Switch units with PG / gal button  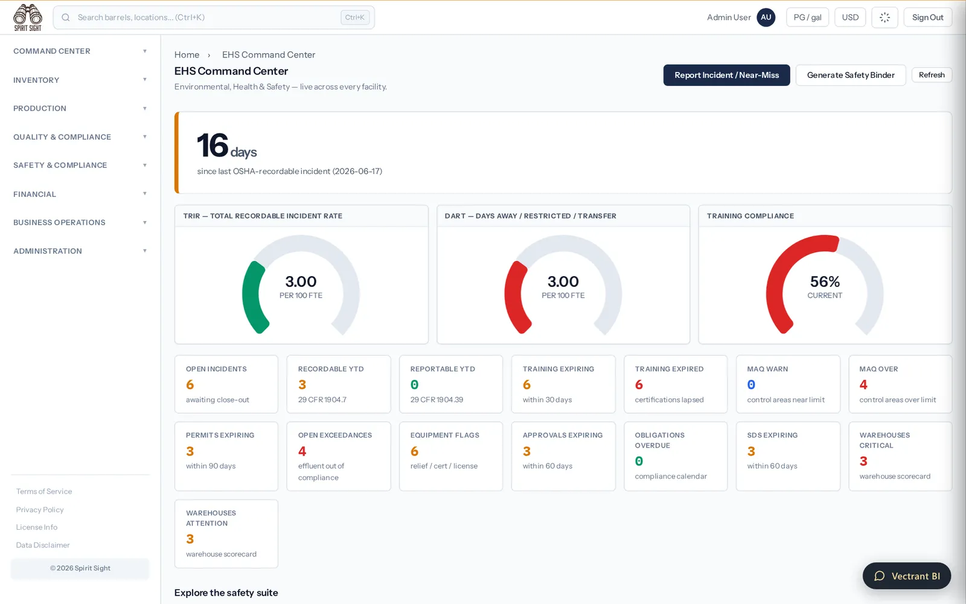pos(807,18)
